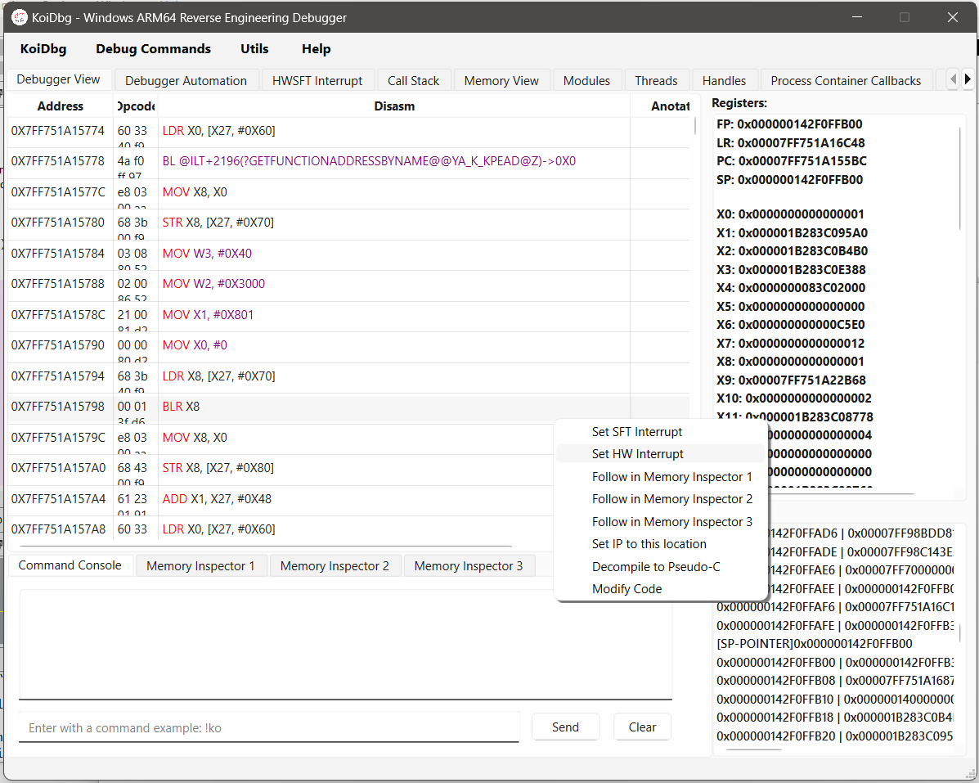Screen dimensions: 979x783
Task: Switch to the Debugger Automation tab
Action: [x=186, y=80]
